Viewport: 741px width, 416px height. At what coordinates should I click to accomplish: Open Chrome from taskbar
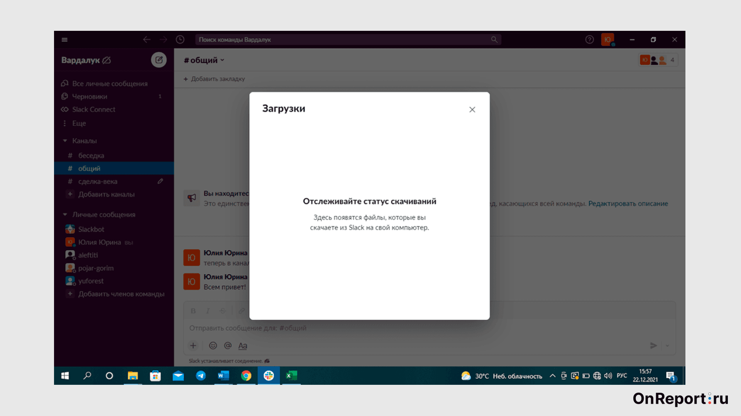click(246, 376)
